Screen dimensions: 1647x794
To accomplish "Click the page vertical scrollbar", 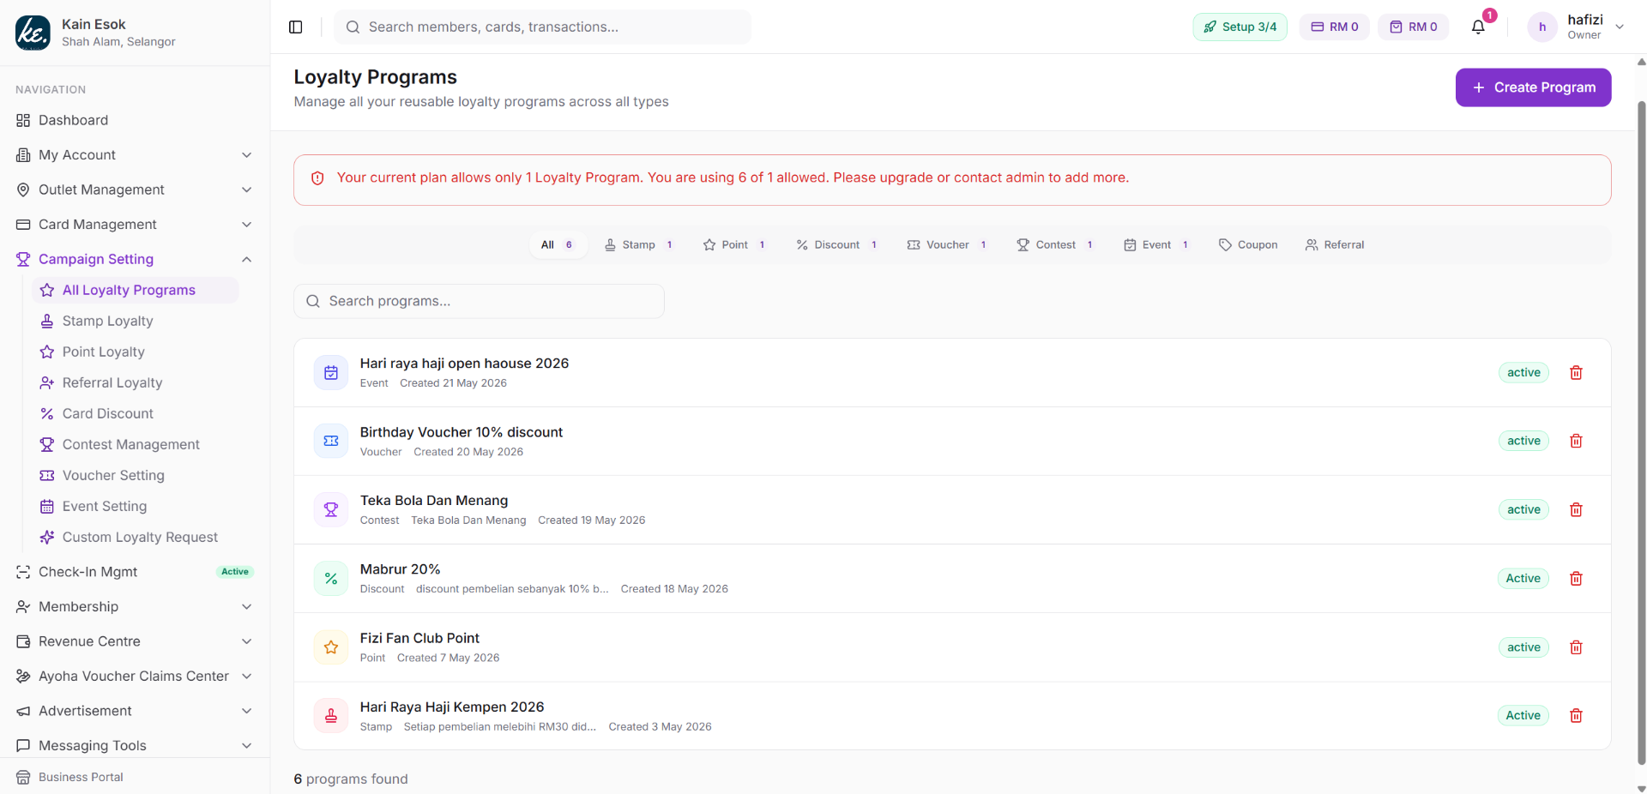I will pos(1641,429).
